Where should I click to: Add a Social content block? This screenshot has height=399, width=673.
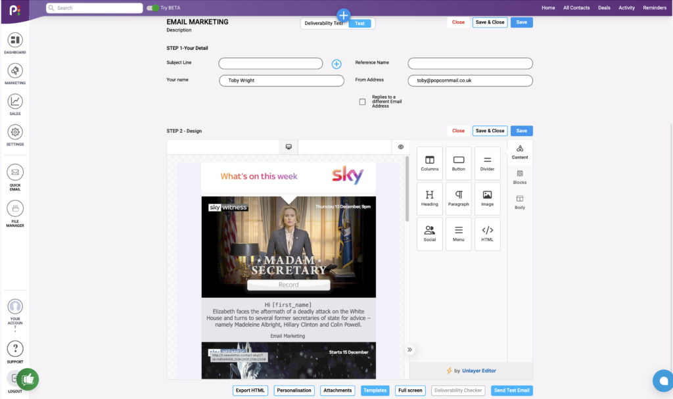(430, 234)
